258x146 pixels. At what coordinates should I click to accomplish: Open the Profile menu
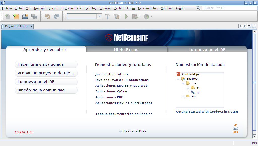[119, 8]
